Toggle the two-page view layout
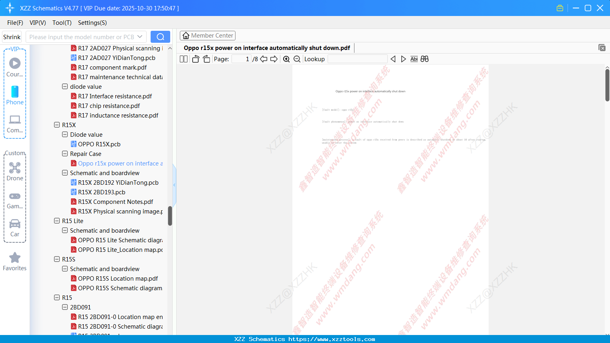This screenshot has width=610, height=343. click(183, 59)
